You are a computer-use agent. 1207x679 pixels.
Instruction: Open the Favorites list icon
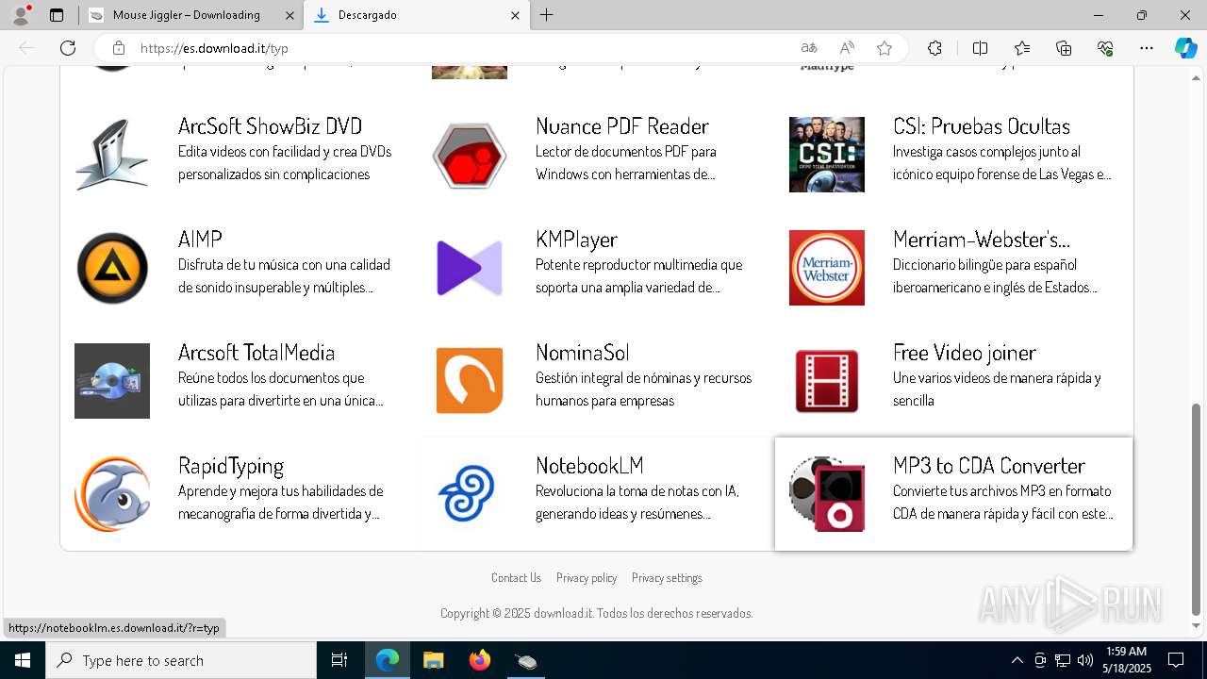1022,48
